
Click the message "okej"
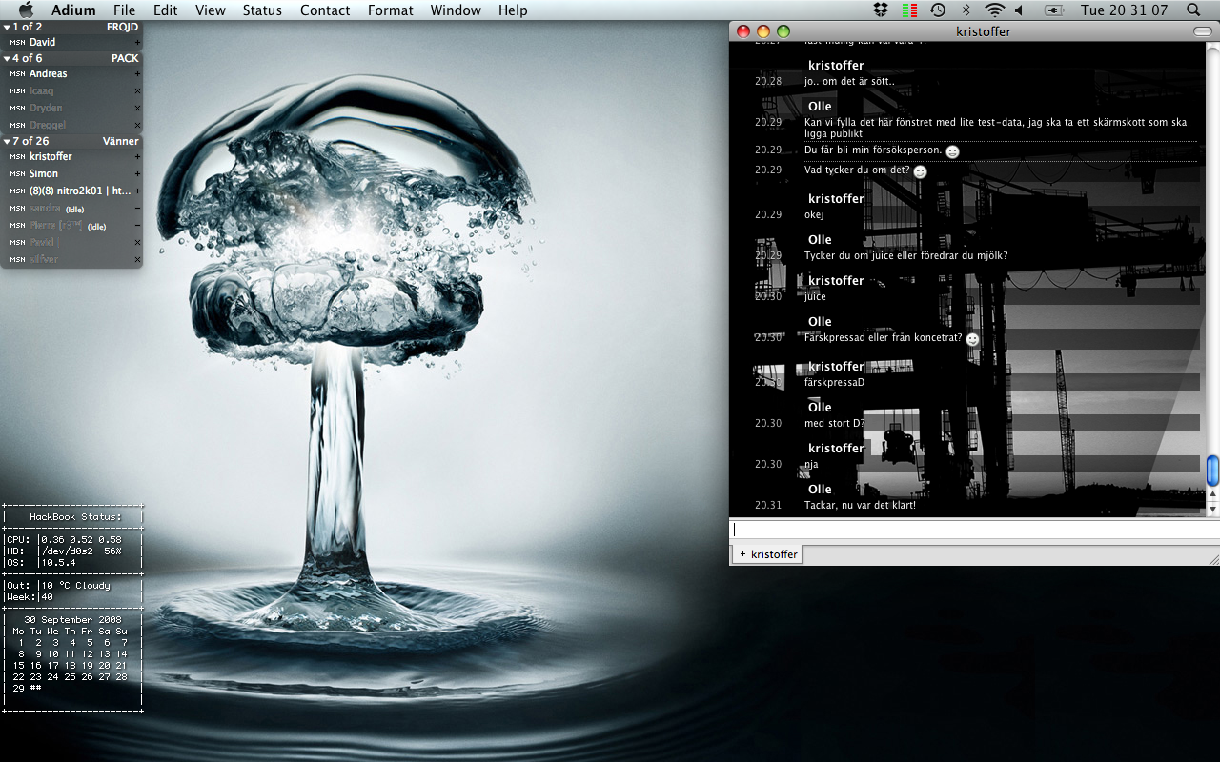814,215
